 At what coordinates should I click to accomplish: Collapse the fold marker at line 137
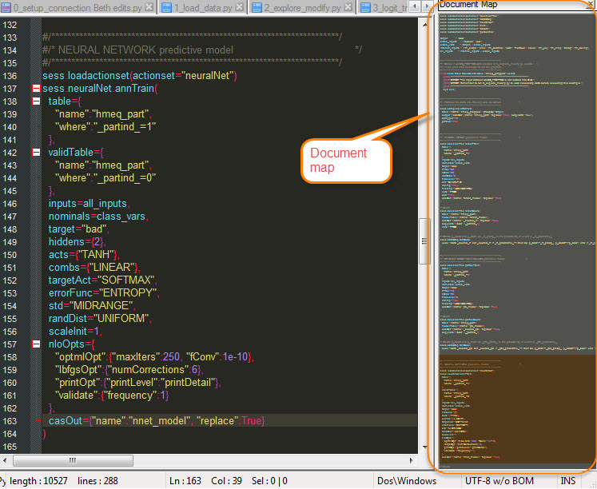[x=36, y=89]
